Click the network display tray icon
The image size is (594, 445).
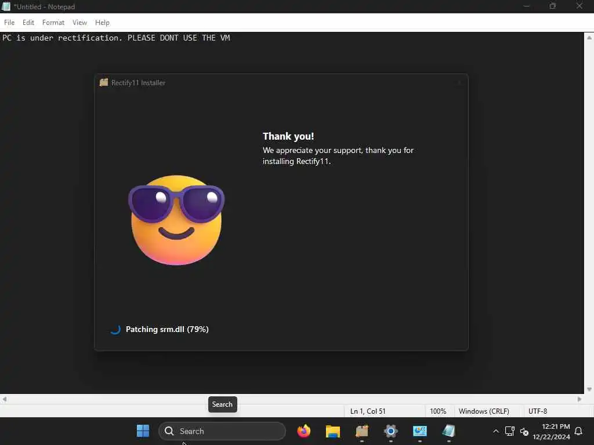pyautogui.click(x=510, y=431)
